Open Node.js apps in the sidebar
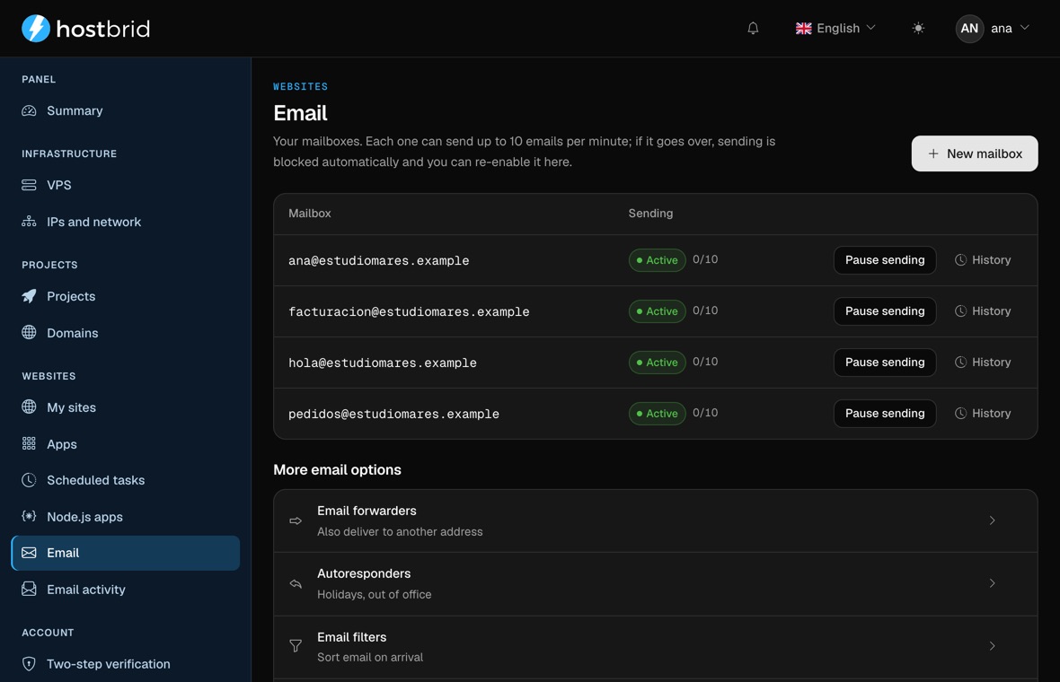This screenshot has height=682, width=1060. [126, 517]
